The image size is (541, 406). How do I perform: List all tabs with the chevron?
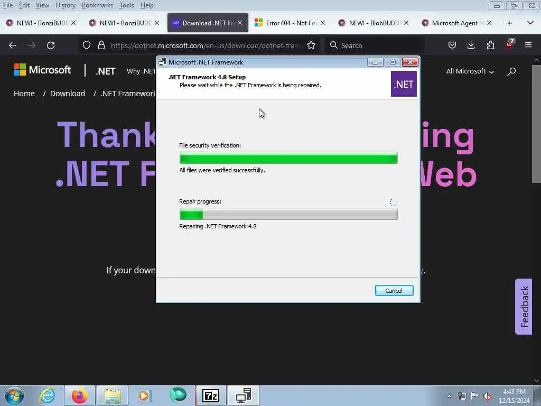click(530, 23)
